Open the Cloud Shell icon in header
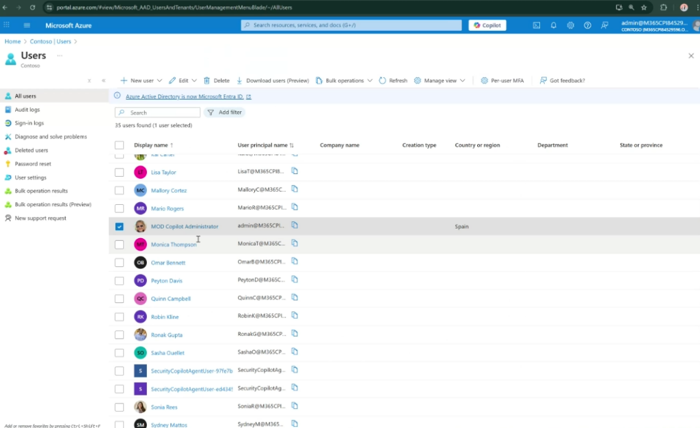700x428 pixels. click(x=537, y=25)
